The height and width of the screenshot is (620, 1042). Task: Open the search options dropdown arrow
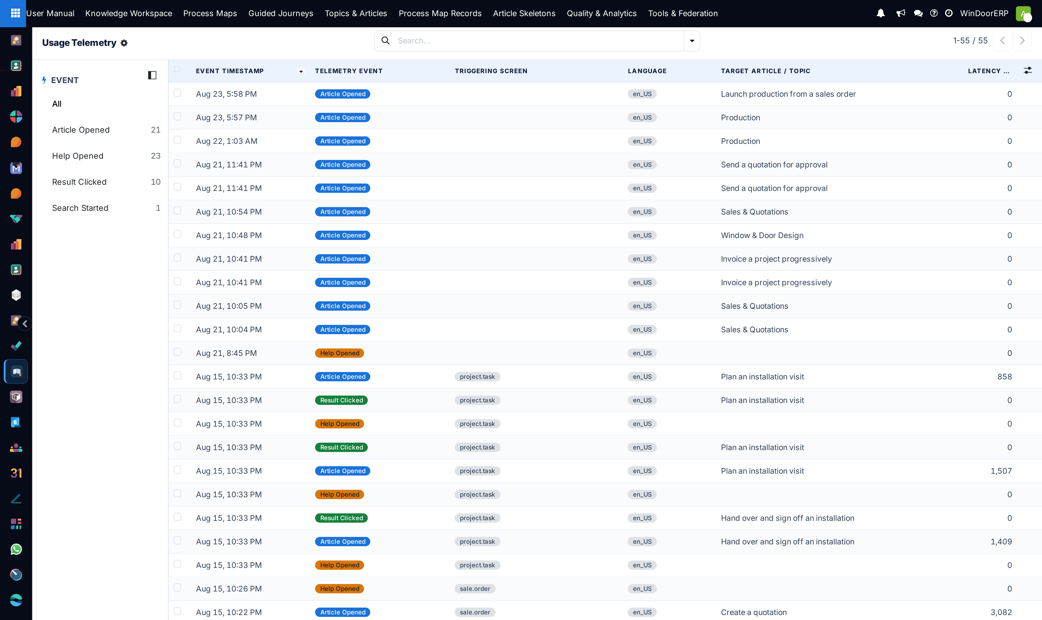coord(692,41)
